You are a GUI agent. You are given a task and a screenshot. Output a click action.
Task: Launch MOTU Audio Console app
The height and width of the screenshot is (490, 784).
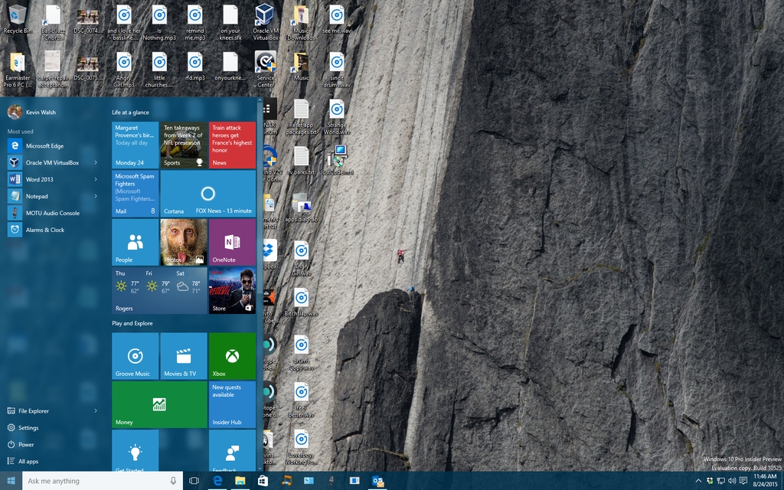pyautogui.click(x=52, y=213)
